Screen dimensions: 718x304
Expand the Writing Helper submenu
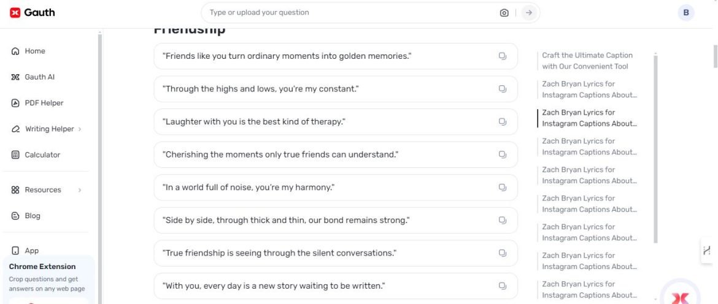pos(80,129)
